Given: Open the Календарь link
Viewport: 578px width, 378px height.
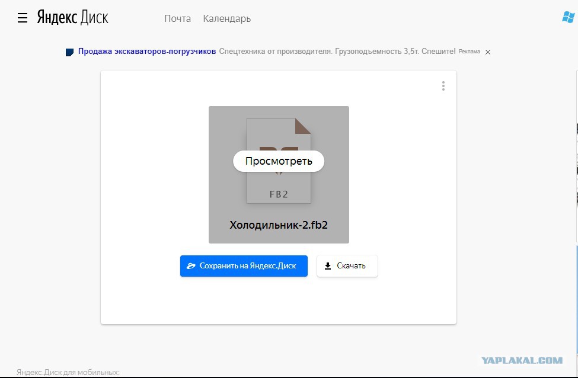Looking at the screenshot, I should click(x=226, y=18).
